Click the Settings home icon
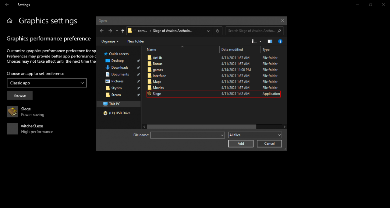Image resolution: width=390 pixels, height=208 pixels. click(10, 21)
